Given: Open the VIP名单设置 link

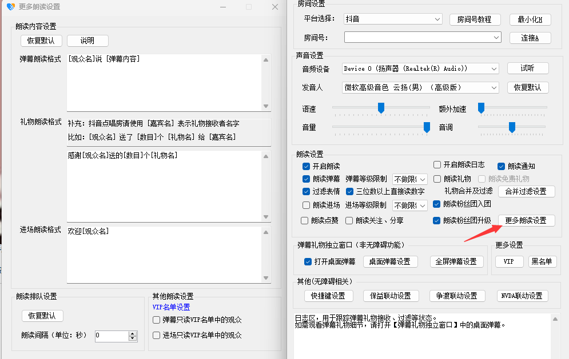Looking at the screenshot, I should coord(172,307).
